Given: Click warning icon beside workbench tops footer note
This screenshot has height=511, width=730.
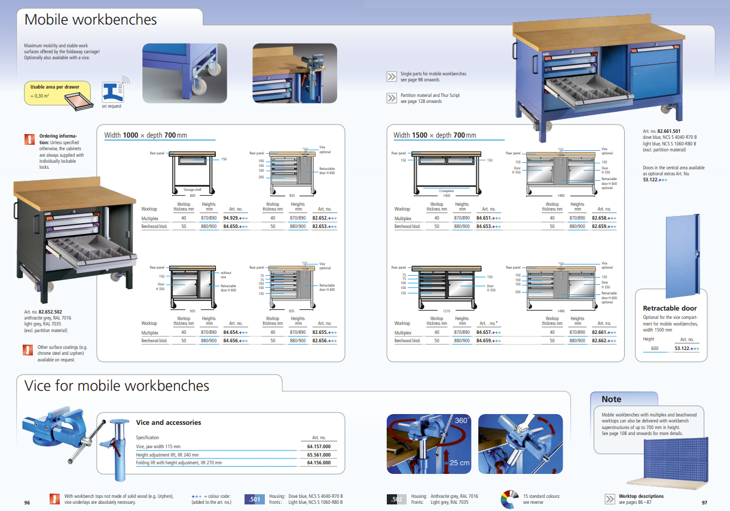Looking at the screenshot, I should (x=54, y=498).
